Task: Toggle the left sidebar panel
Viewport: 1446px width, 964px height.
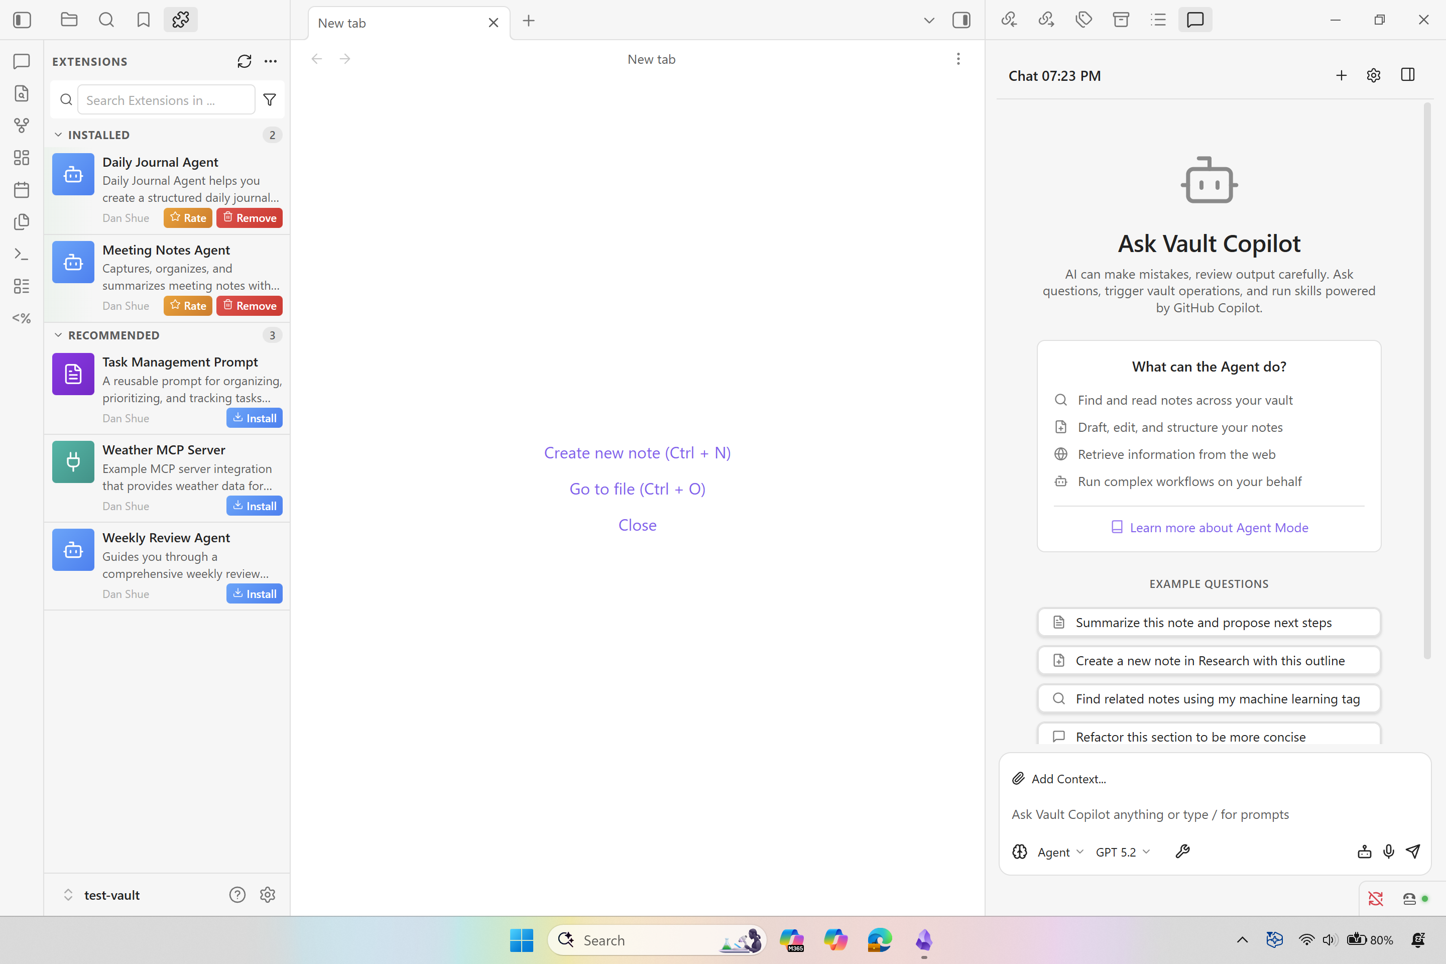Action: (x=22, y=20)
